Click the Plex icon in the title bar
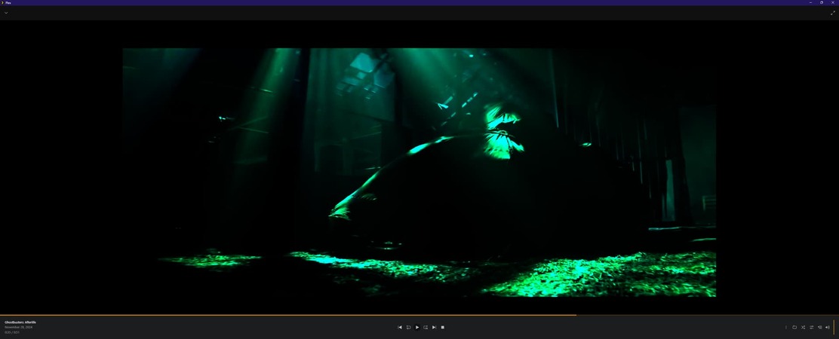Screen dimensions: 839x339 (3, 2)
